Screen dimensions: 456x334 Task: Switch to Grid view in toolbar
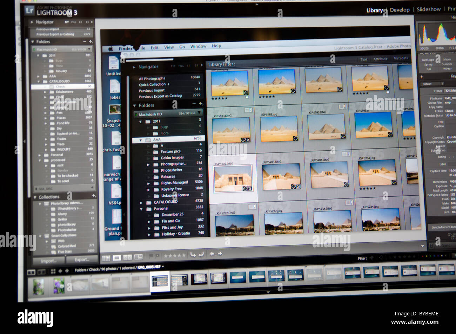pos(106,258)
